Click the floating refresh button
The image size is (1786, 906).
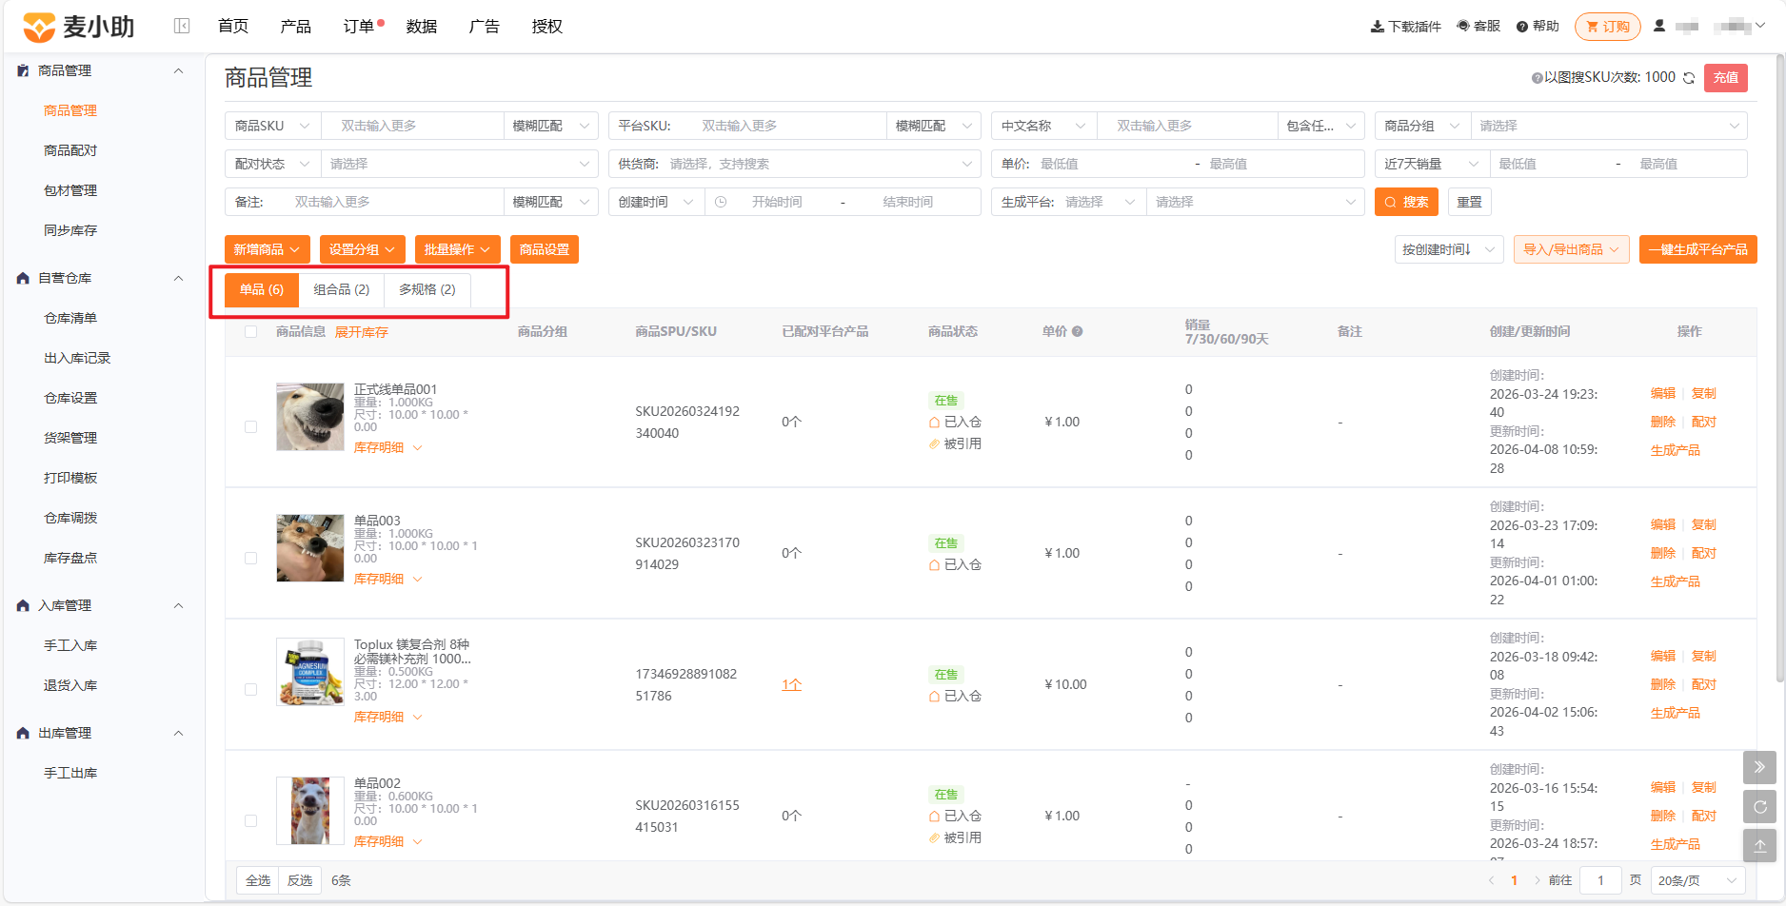point(1759,807)
